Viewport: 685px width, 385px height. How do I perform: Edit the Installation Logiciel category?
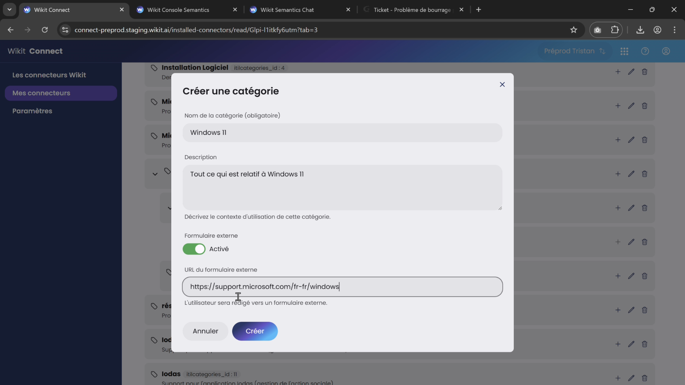(631, 72)
